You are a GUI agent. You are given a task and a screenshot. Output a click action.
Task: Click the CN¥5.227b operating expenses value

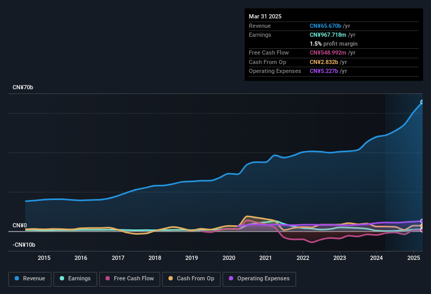pyautogui.click(x=324, y=71)
